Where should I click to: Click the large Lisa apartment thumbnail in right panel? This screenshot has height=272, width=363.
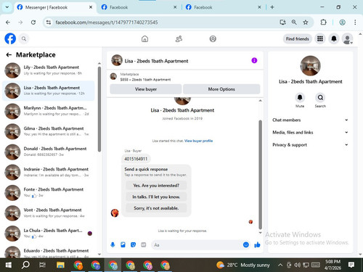click(x=310, y=65)
